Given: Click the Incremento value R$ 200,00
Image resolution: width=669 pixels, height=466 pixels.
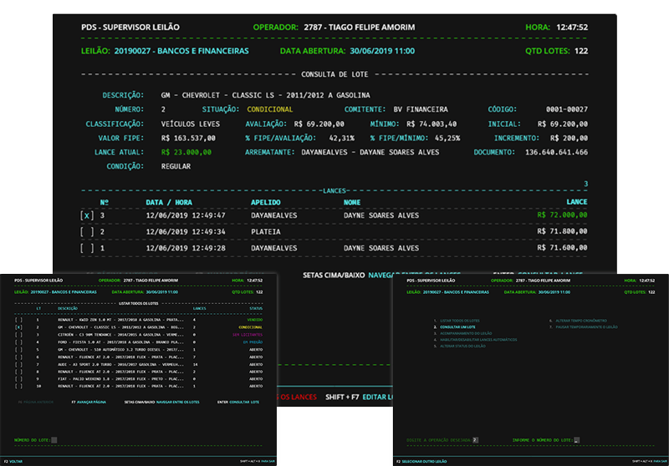Looking at the screenshot, I should pyautogui.click(x=569, y=138).
